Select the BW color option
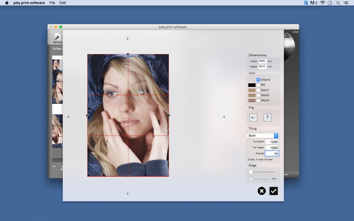This screenshot has height=221, width=354. (x=258, y=85)
